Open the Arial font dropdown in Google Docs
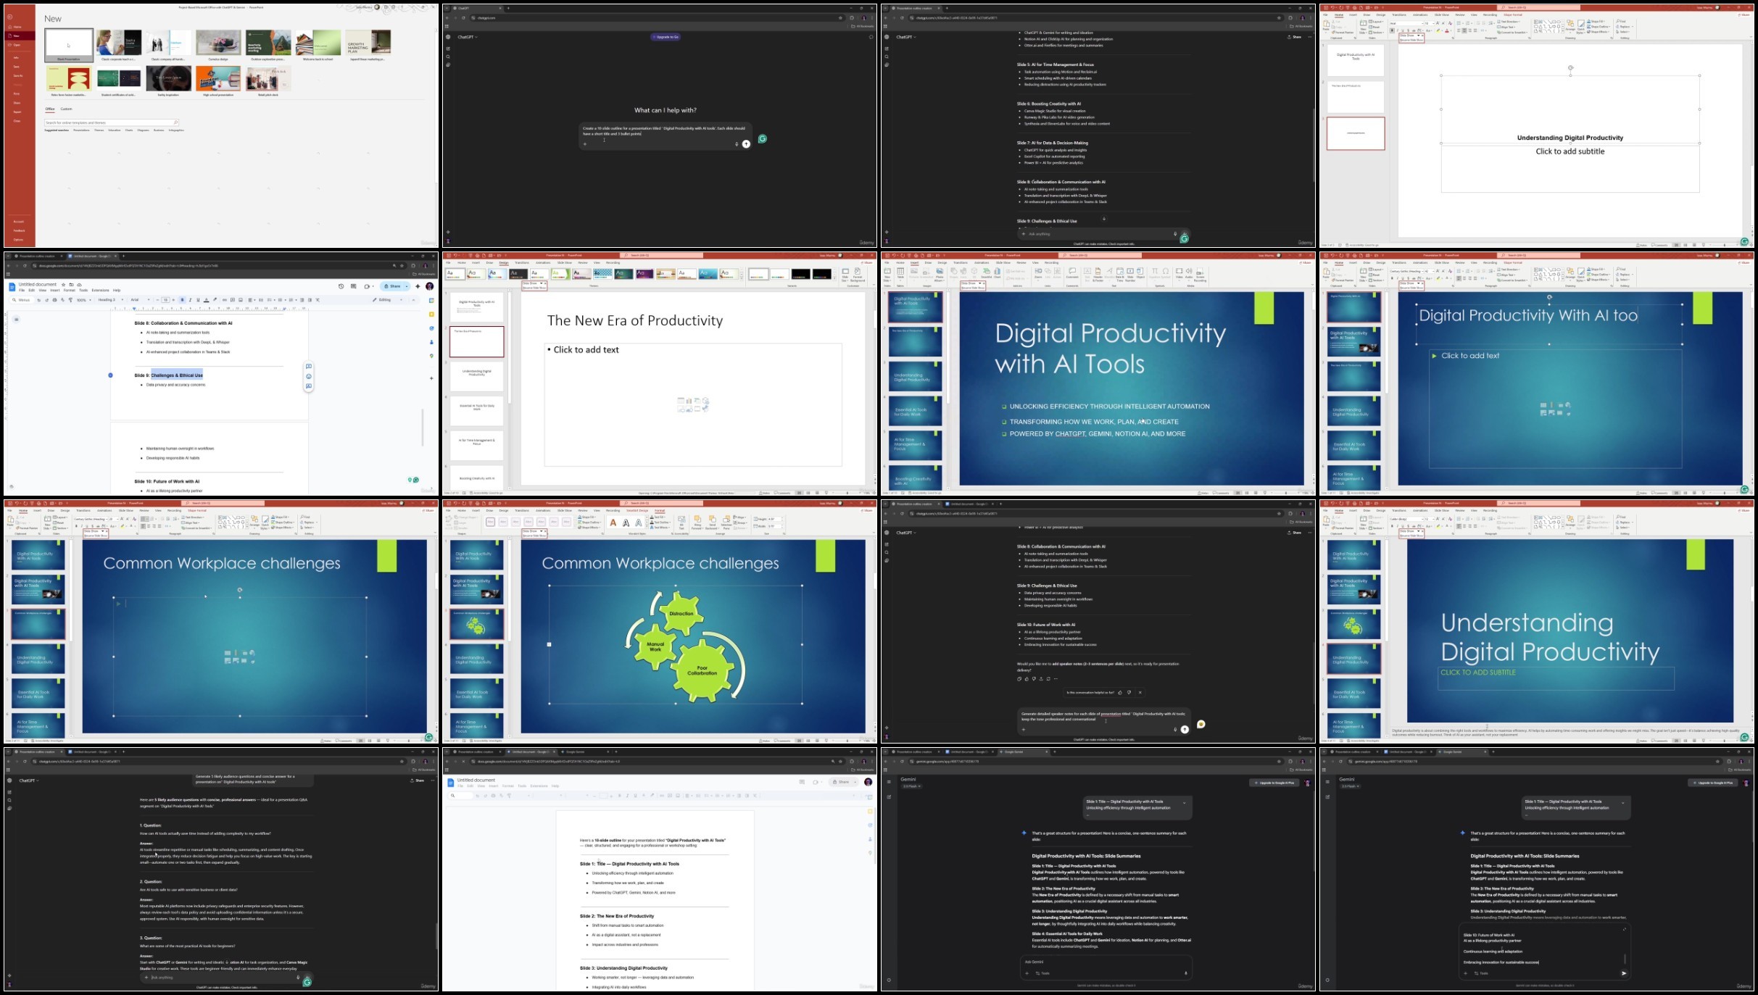This screenshot has width=1758, height=995. click(141, 300)
